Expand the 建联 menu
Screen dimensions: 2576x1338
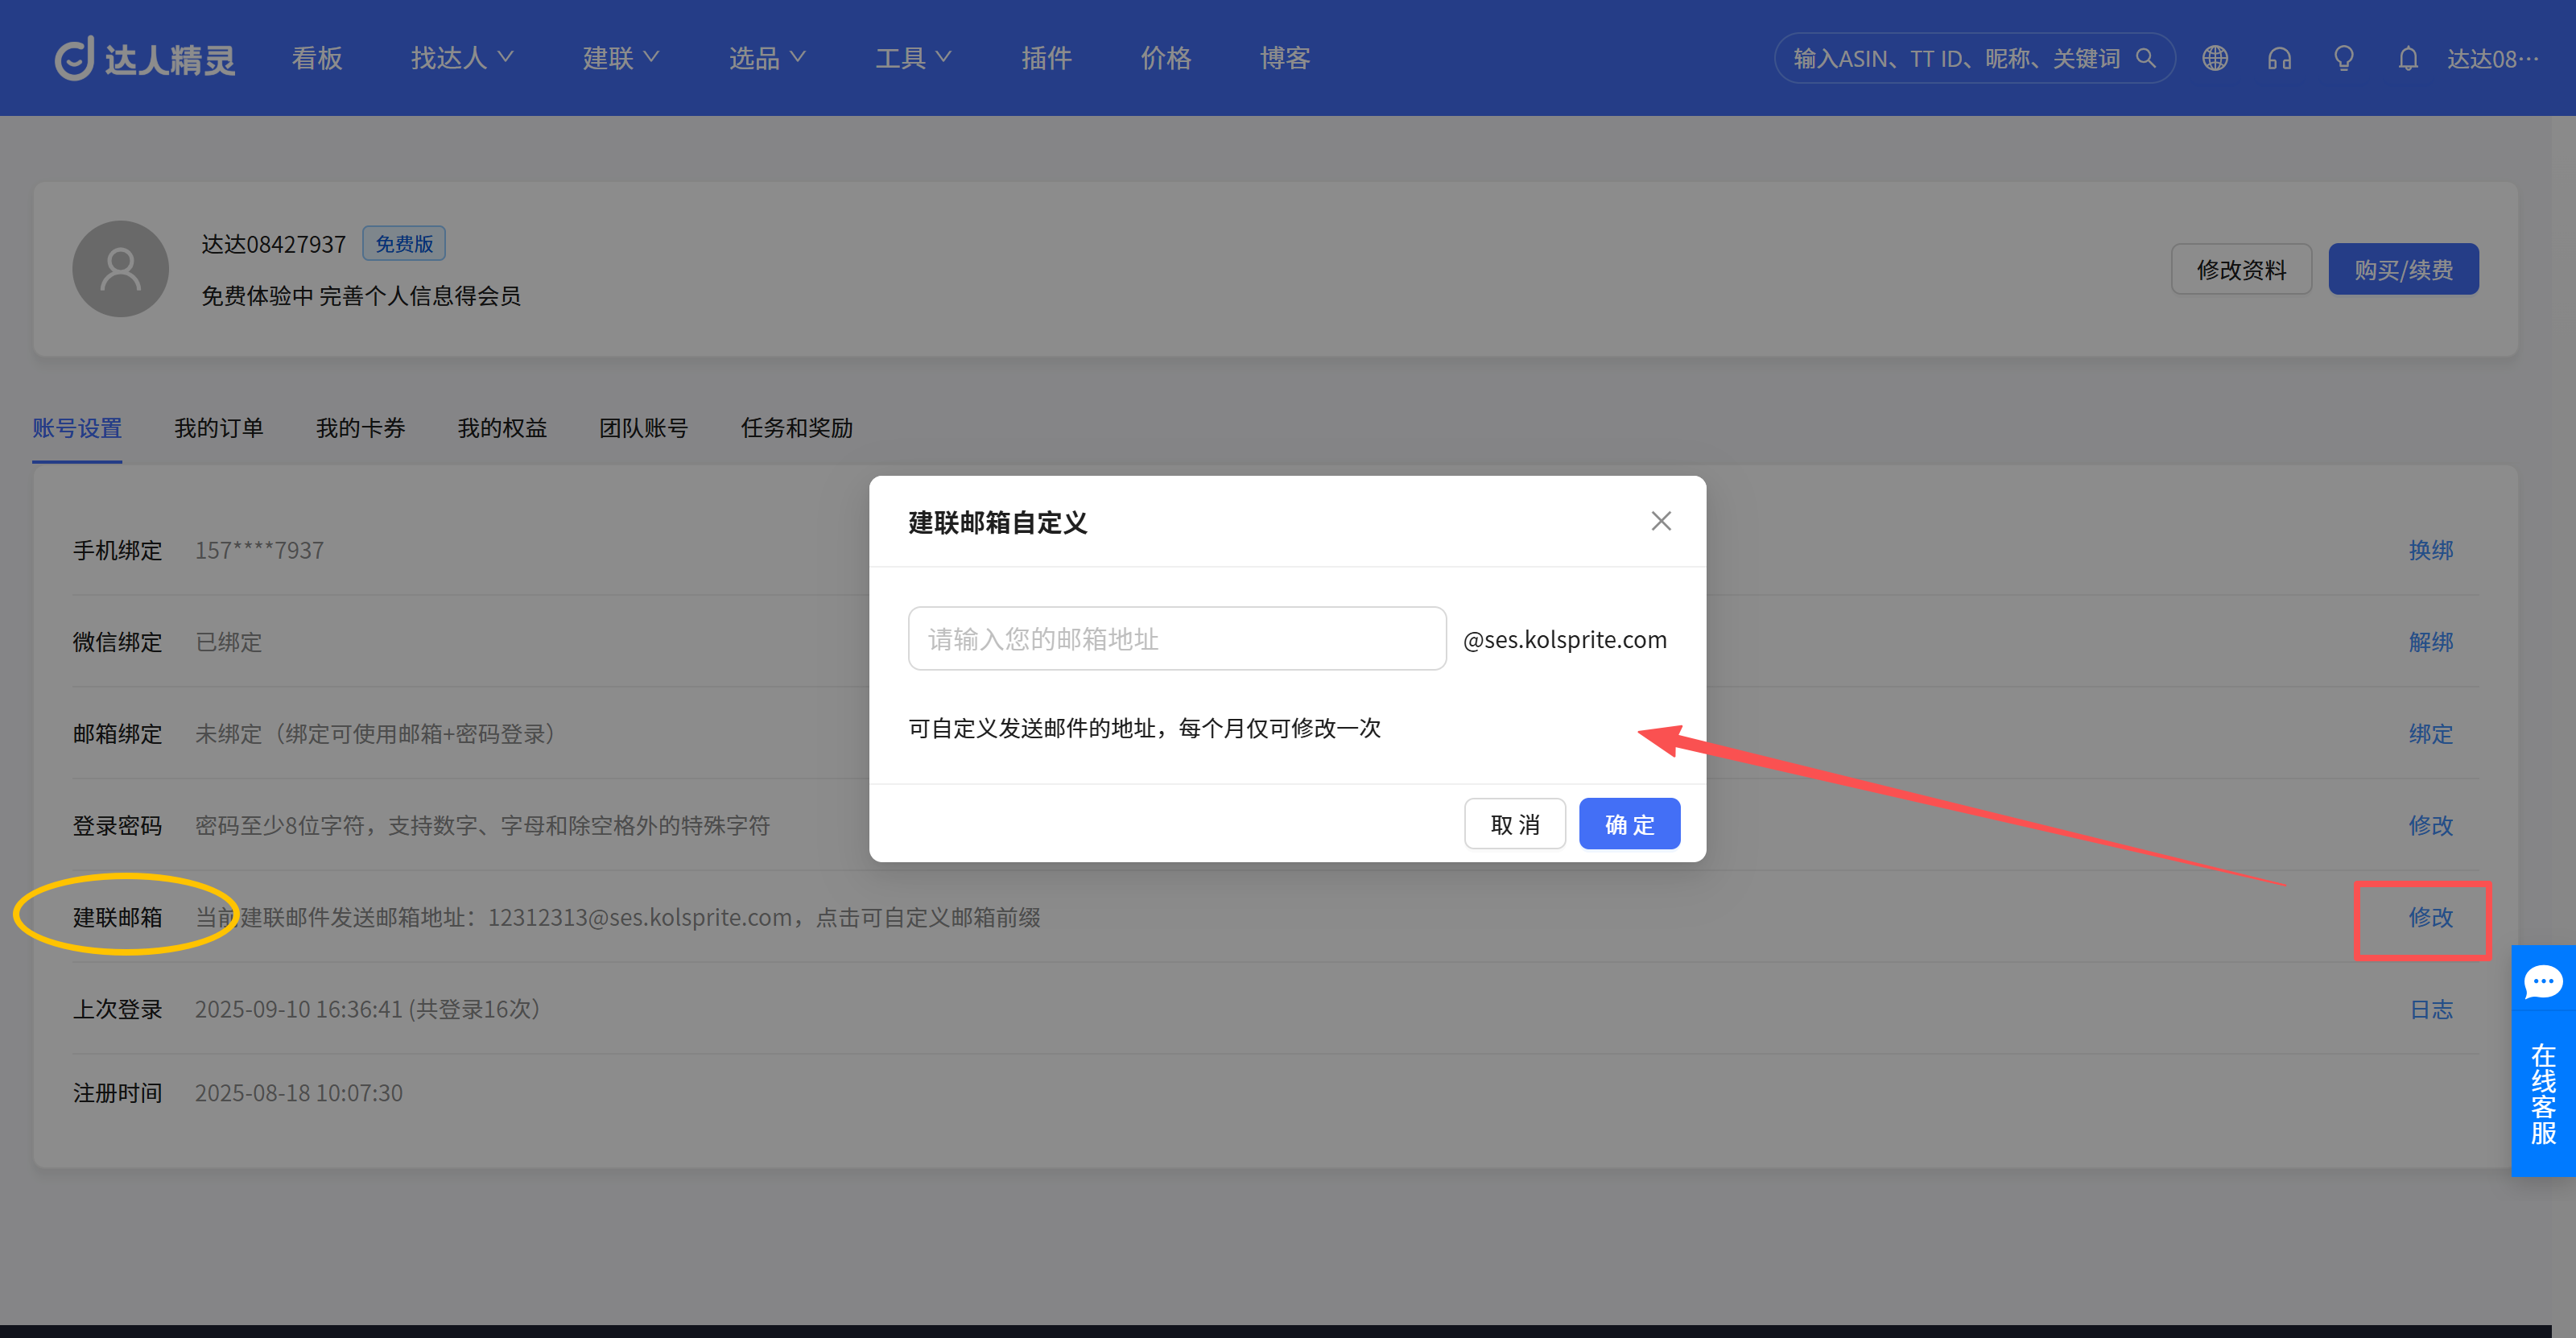tap(621, 58)
